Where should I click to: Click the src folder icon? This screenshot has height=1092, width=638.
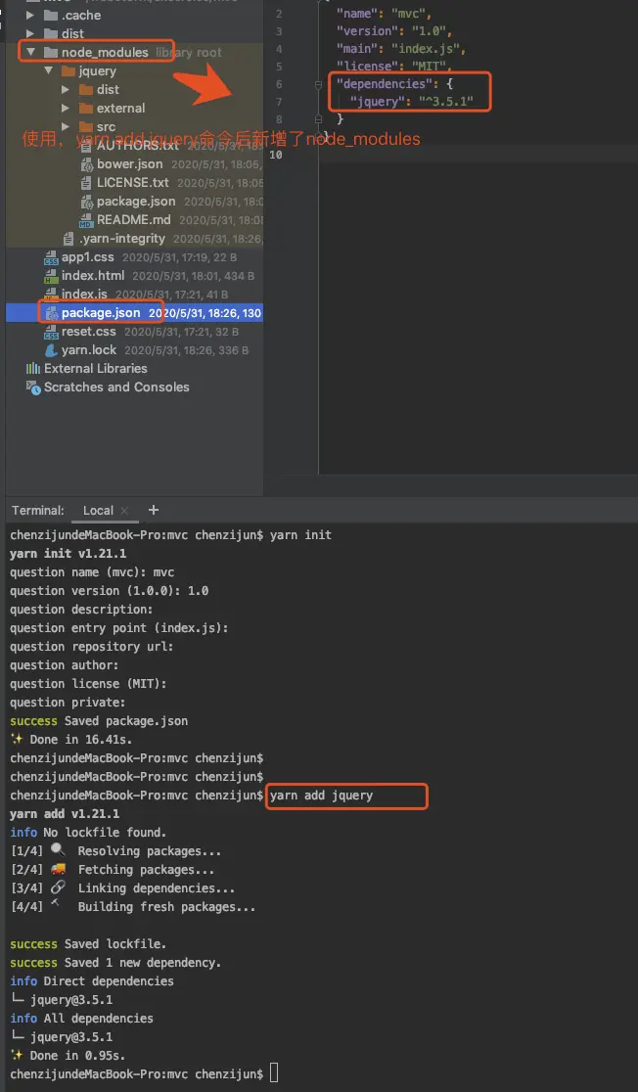click(86, 127)
